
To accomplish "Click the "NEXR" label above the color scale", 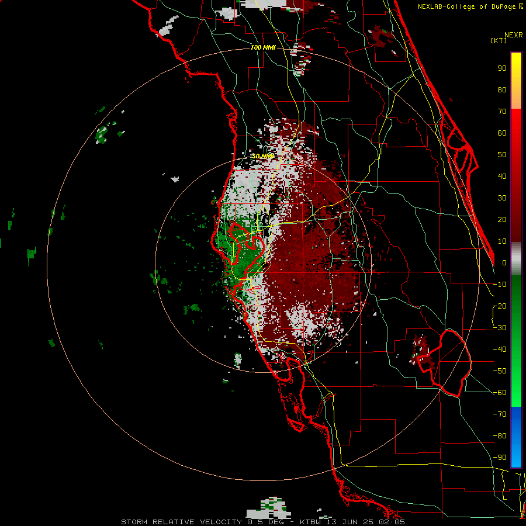I will [x=514, y=35].
